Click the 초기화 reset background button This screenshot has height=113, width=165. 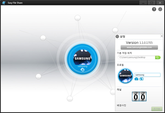tap(157, 109)
